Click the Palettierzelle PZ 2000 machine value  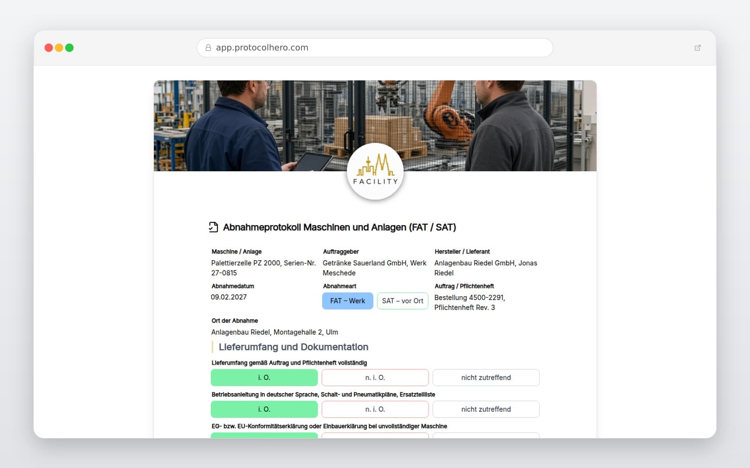263,268
